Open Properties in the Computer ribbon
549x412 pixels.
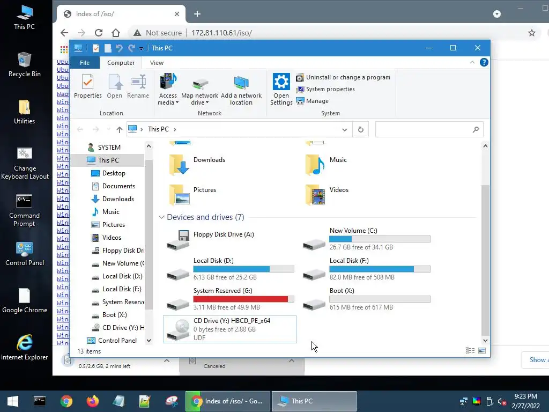(87, 86)
